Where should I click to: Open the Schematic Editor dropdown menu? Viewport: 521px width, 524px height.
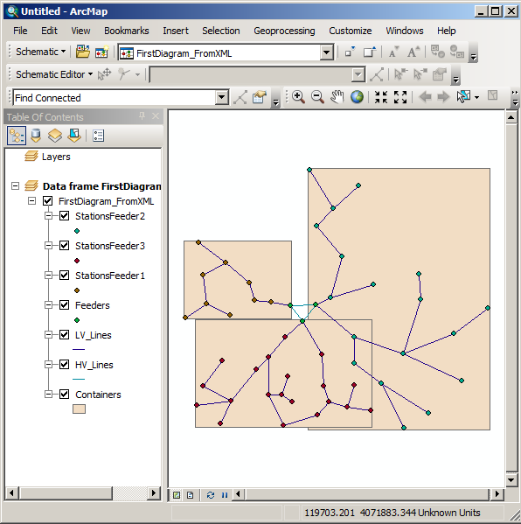(54, 74)
